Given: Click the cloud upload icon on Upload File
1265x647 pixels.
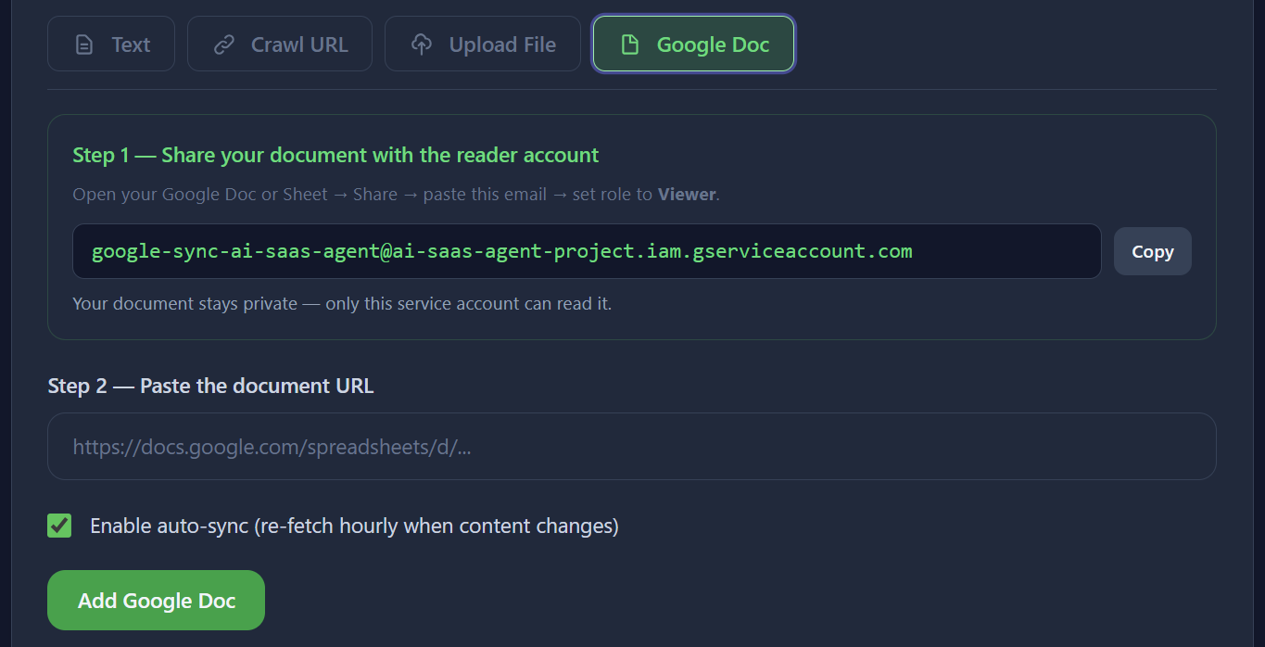Looking at the screenshot, I should 423,43.
